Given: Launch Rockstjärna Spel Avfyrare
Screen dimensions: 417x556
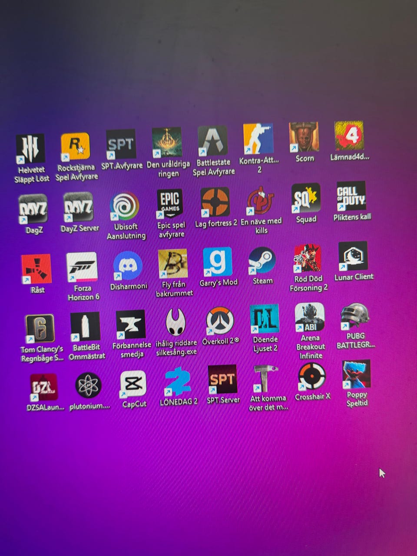Looking at the screenshot, I should tap(75, 146).
